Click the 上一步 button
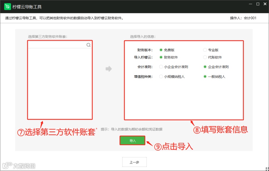Image resolution: width=269 pixels, height=171 pixels. click(x=134, y=162)
